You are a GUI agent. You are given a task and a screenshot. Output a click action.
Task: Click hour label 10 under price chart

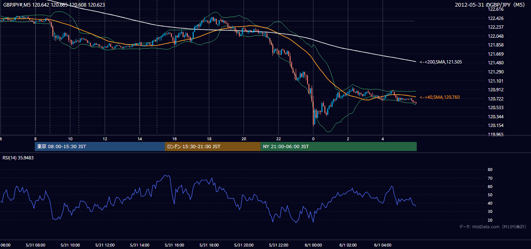[x=70, y=139]
